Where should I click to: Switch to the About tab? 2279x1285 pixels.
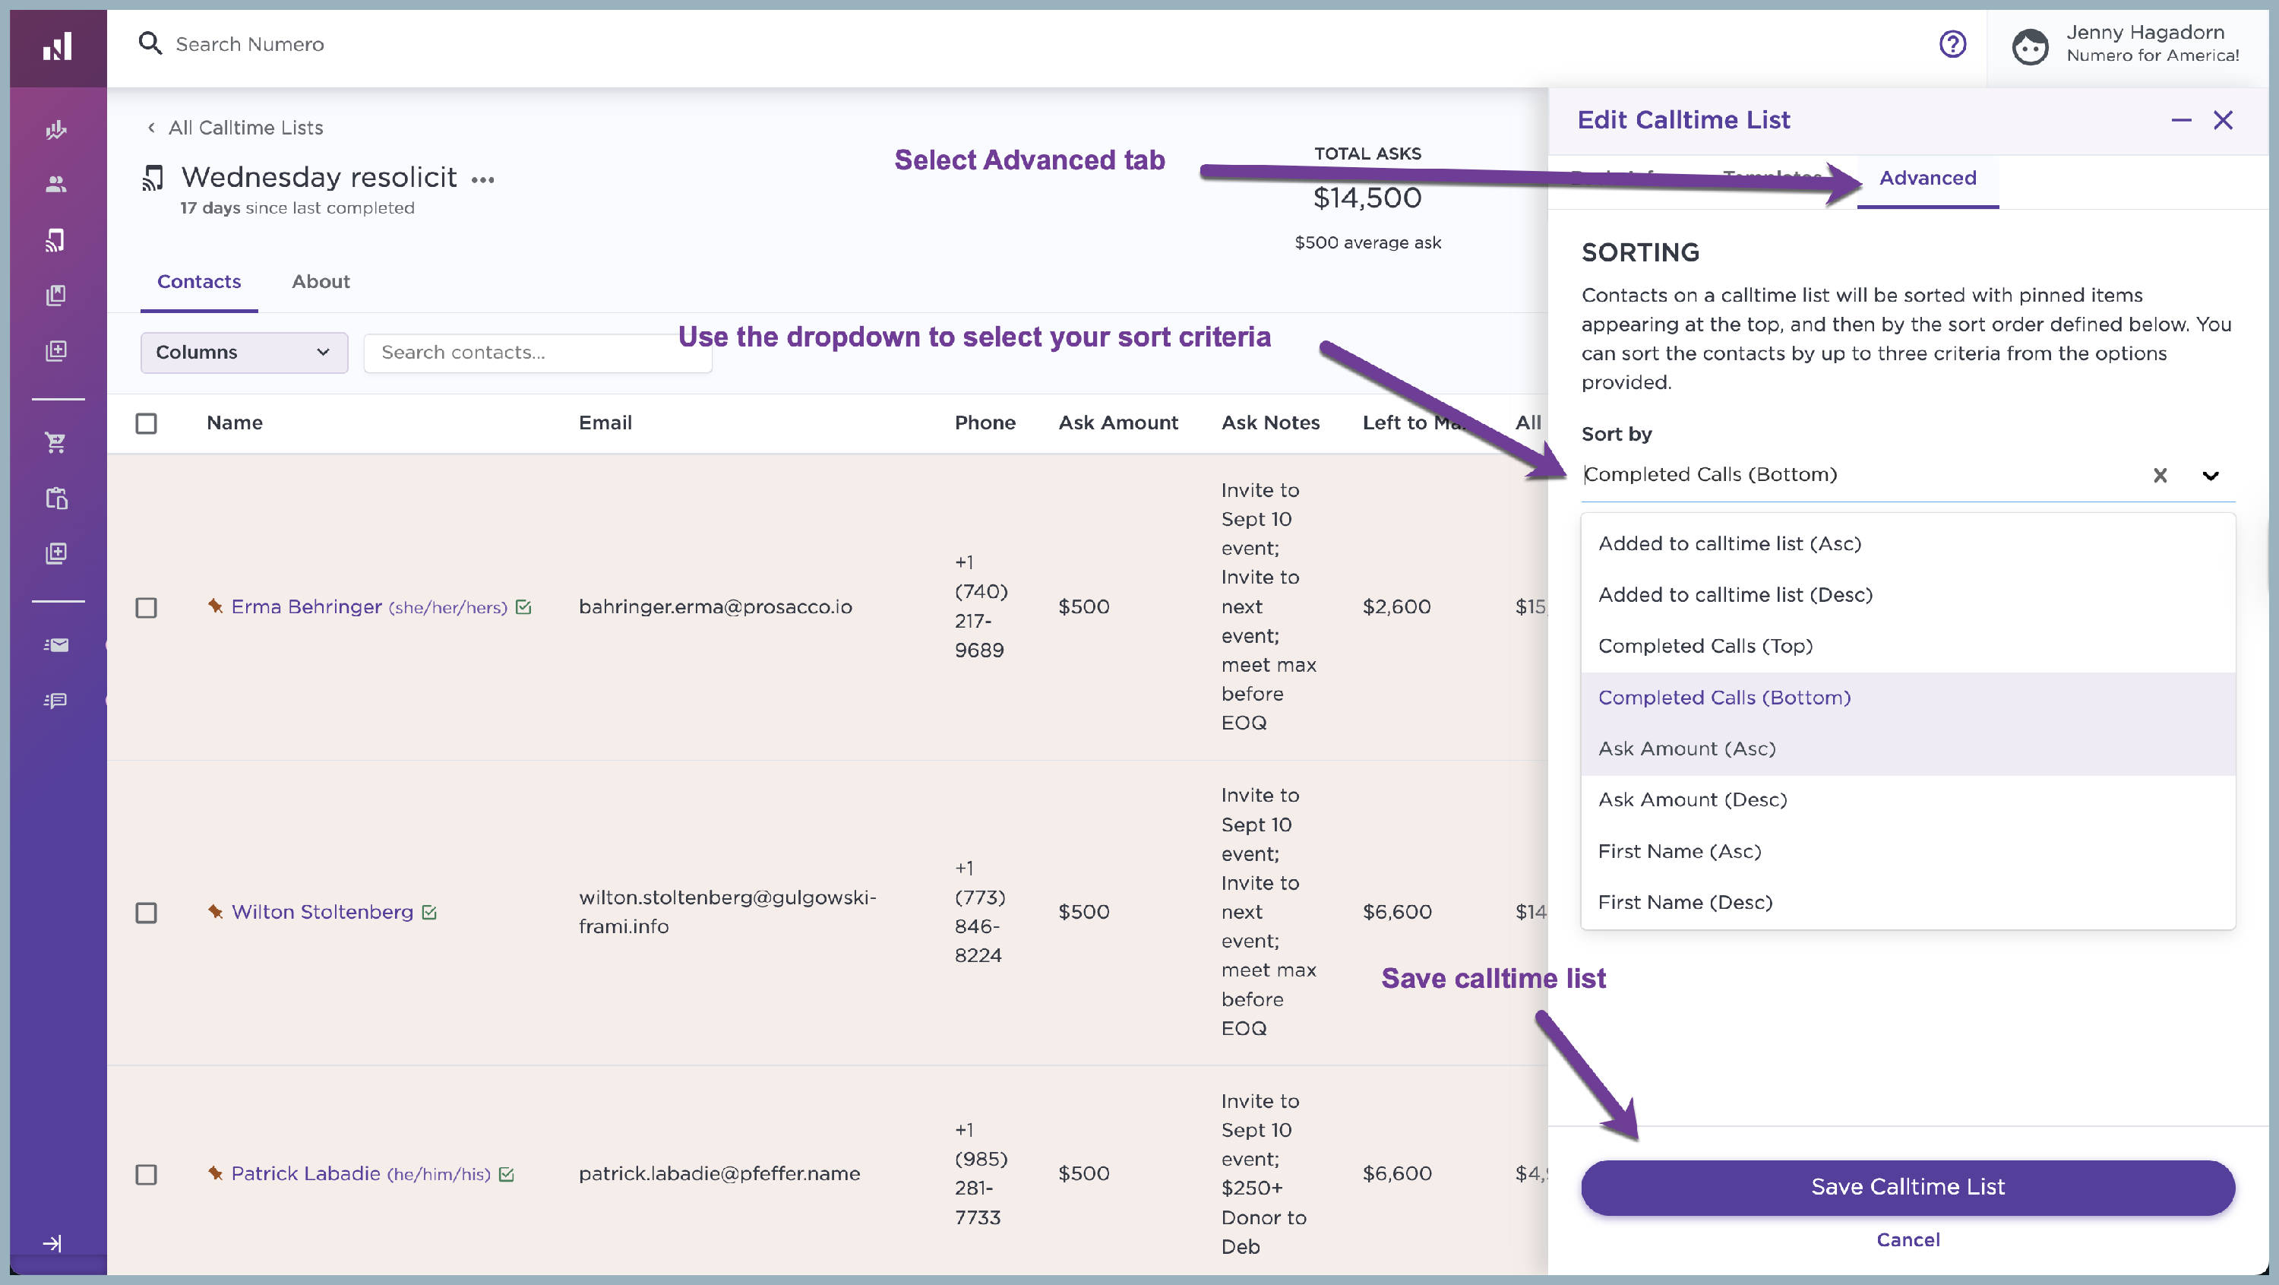click(x=321, y=281)
